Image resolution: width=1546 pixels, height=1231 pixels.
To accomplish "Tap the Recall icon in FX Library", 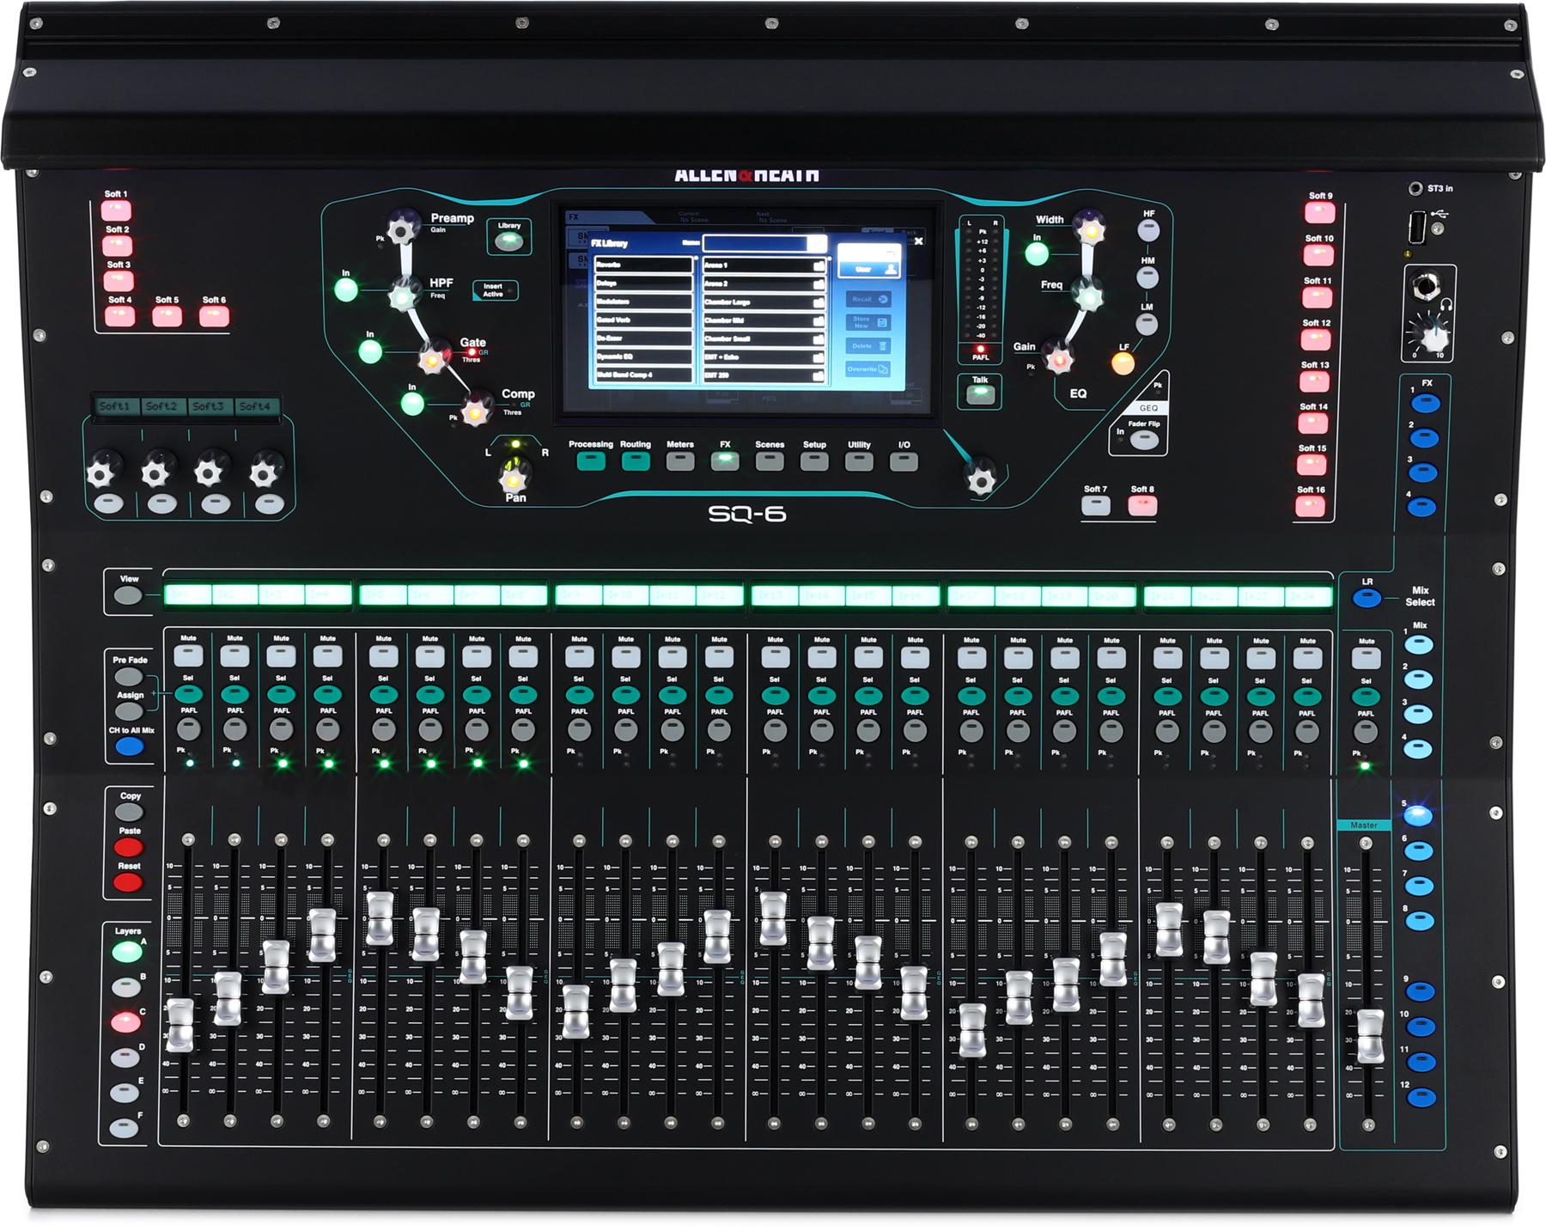I will 883,299.
